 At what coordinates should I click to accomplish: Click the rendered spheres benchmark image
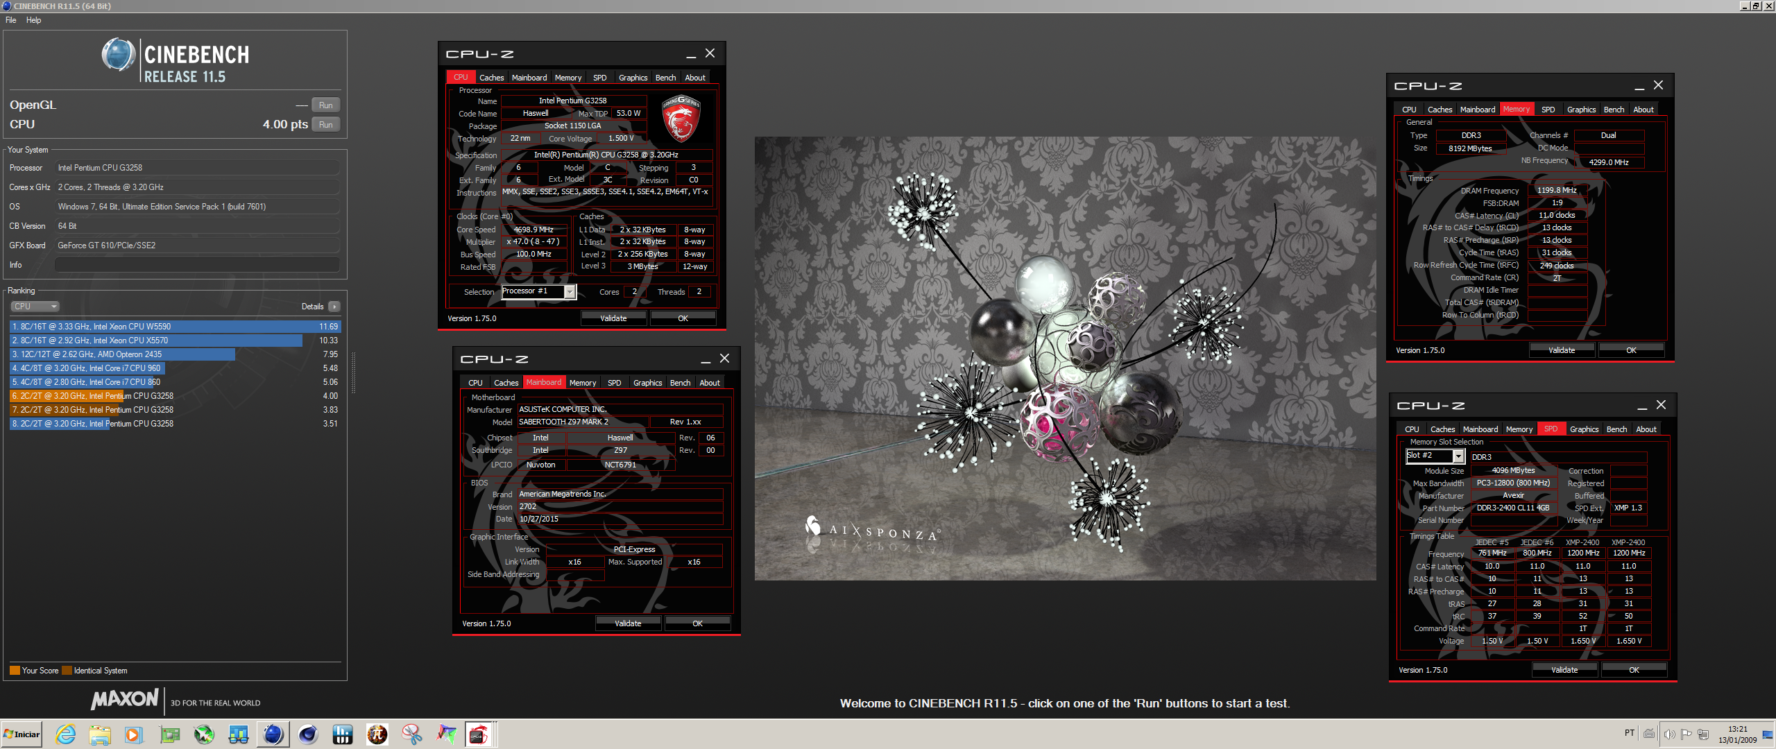[x=1065, y=359]
